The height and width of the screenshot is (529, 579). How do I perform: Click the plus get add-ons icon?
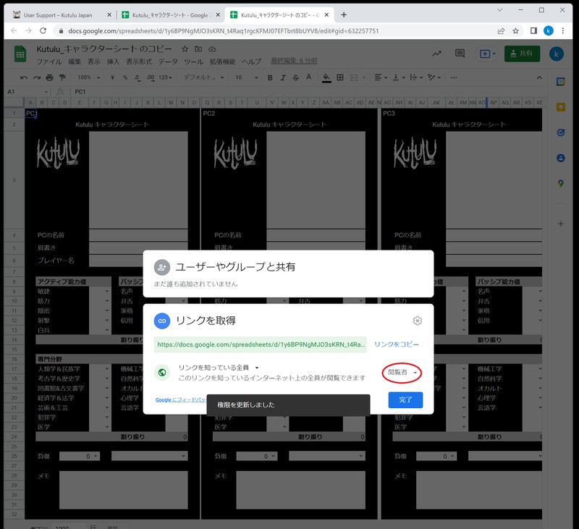point(560,224)
